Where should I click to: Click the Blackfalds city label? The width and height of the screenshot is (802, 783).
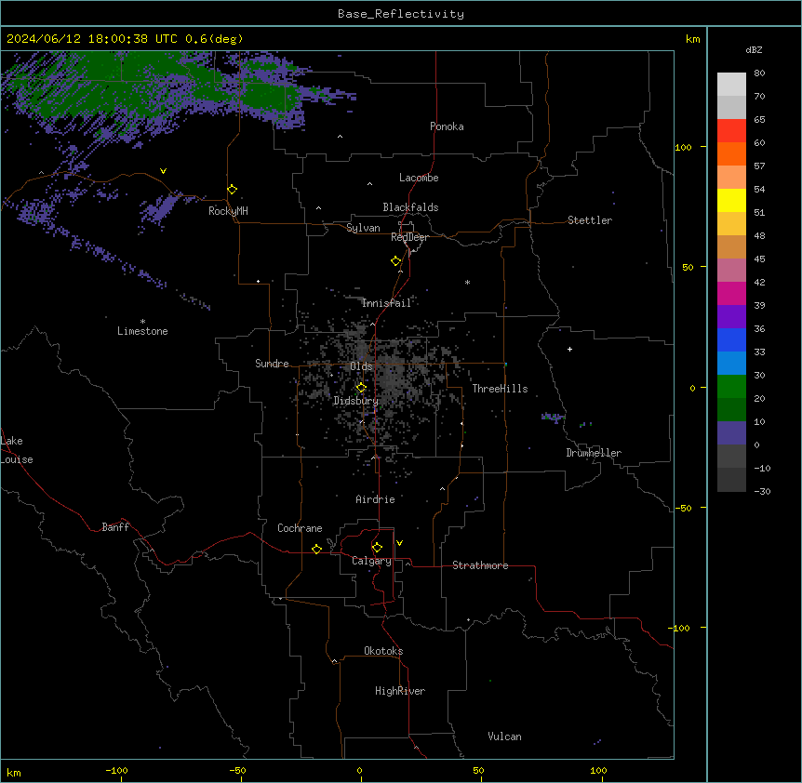click(410, 207)
